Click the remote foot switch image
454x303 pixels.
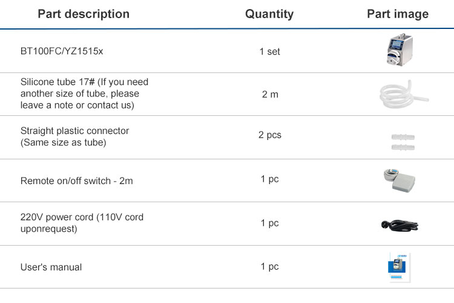[400, 180]
